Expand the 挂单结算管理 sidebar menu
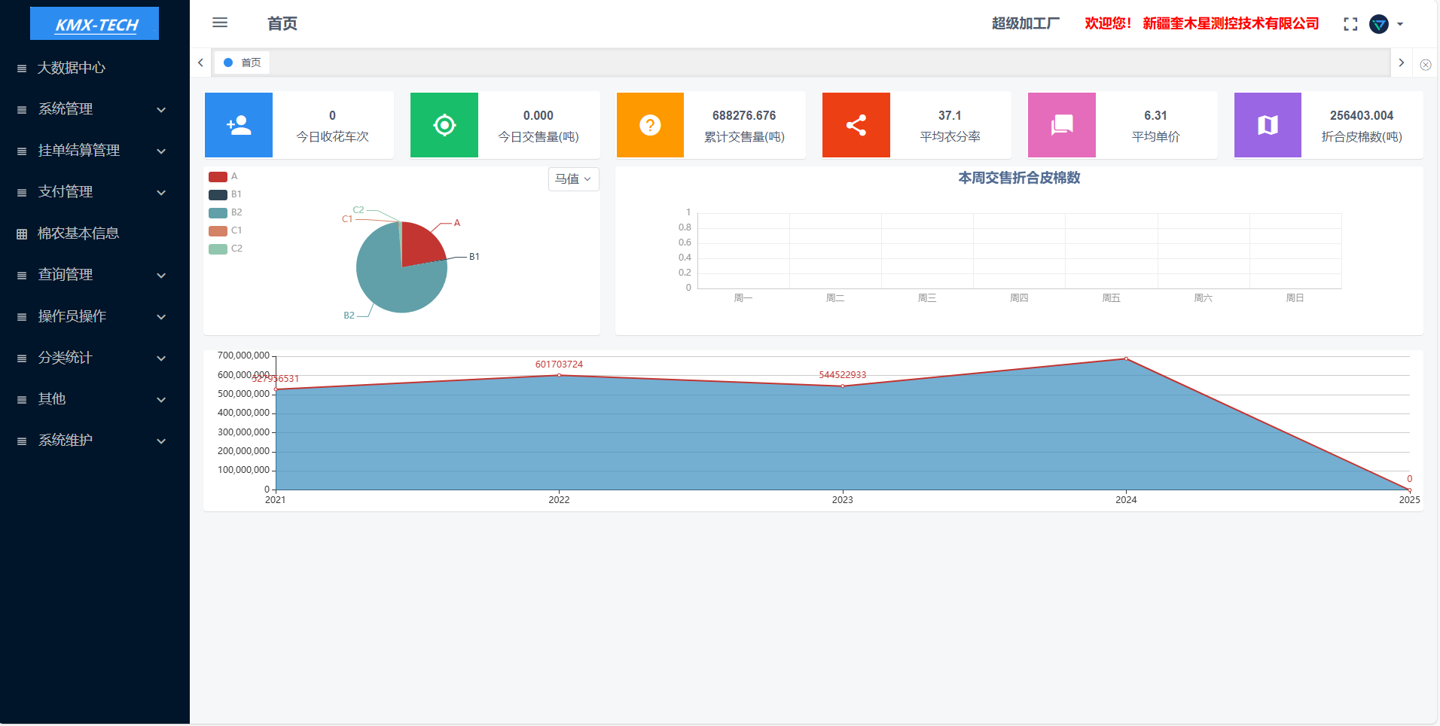Image resolution: width=1440 pixels, height=726 pixels. [94, 151]
